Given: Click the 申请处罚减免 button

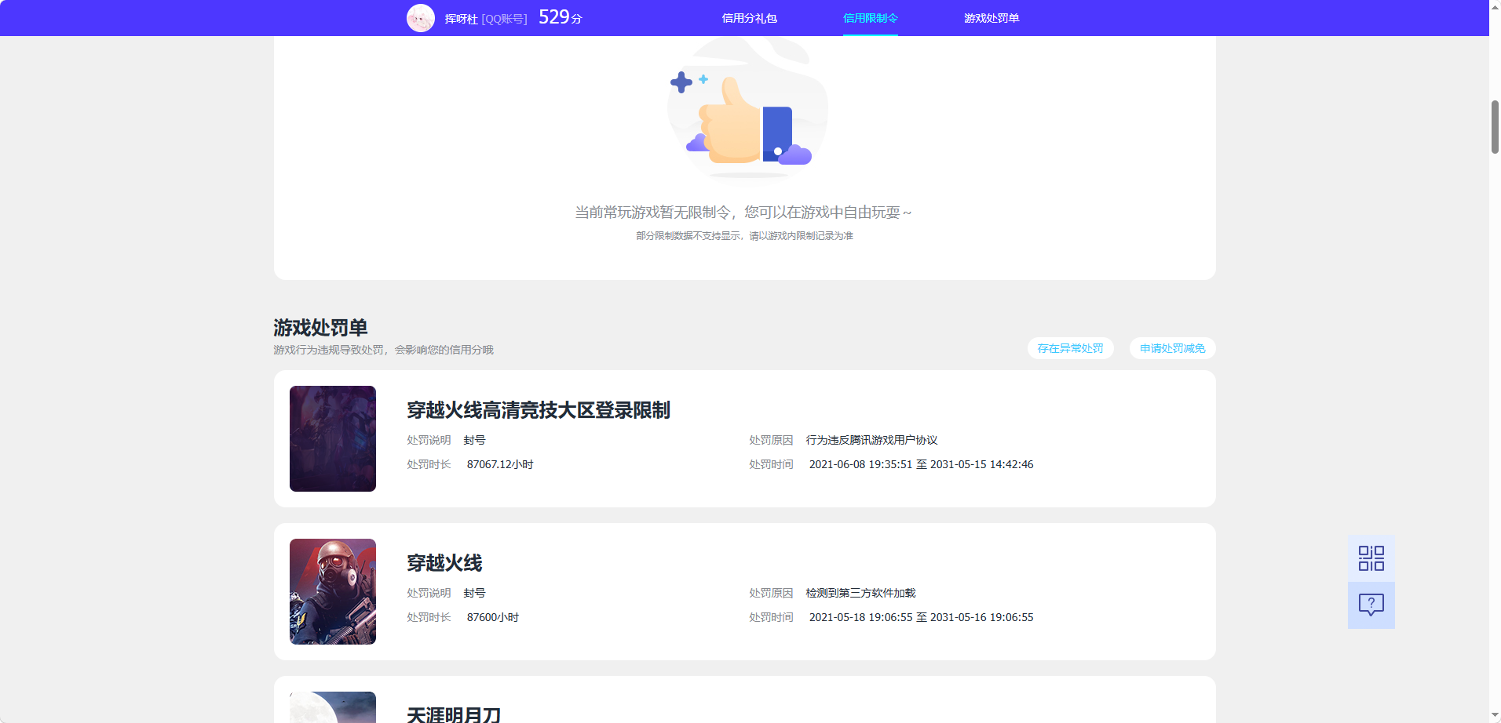Looking at the screenshot, I should pyautogui.click(x=1172, y=348).
